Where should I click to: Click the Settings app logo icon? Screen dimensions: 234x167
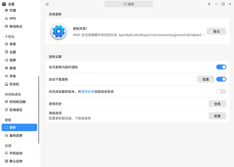[4, 4]
